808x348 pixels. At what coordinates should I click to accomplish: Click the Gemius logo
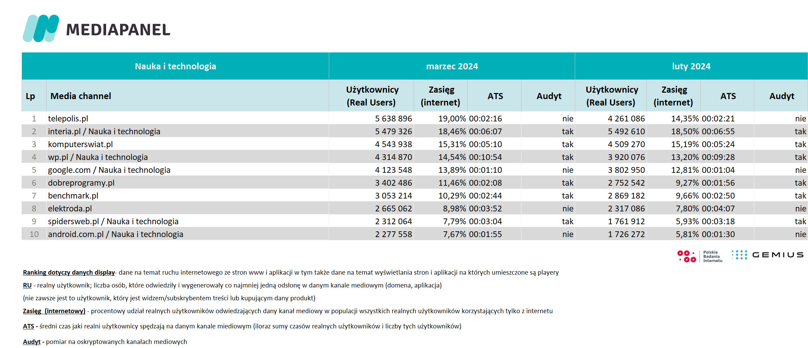767,255
